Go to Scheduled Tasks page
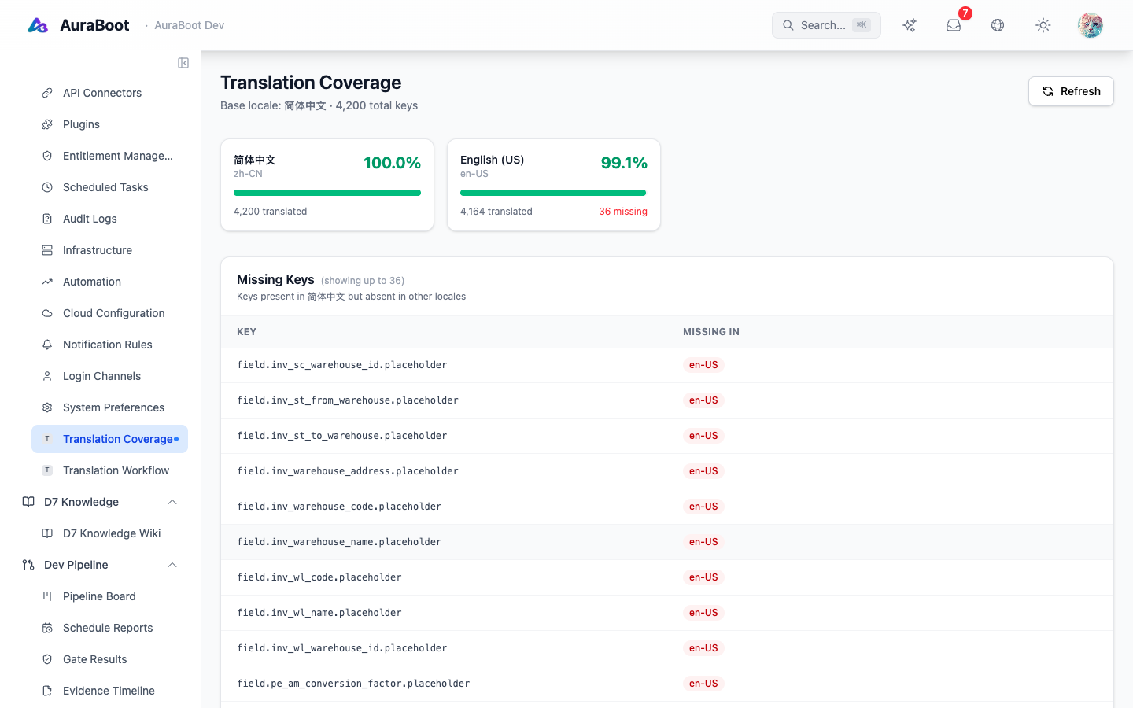The image size is (1133, 708). (x=109, y=187)
